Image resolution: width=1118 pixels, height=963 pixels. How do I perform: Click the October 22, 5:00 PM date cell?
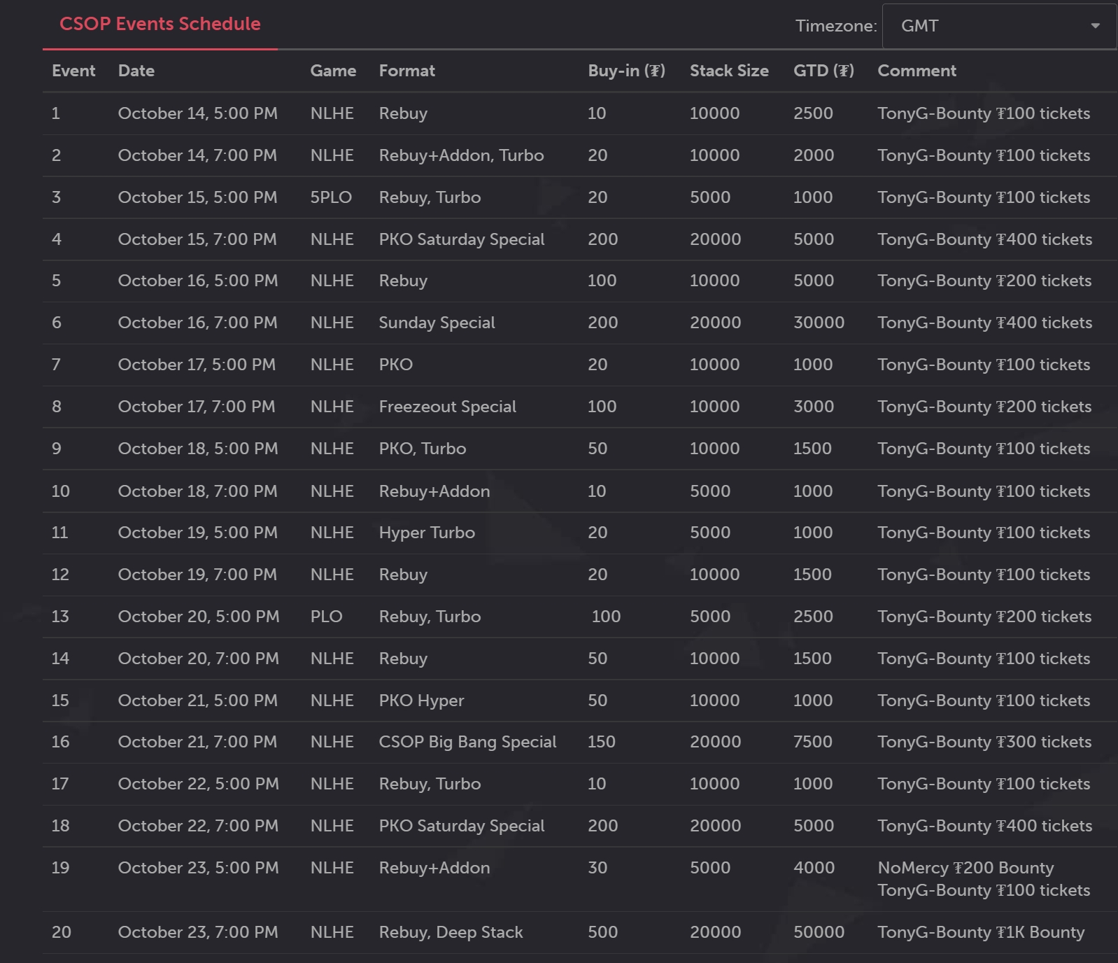click(x=198, y=784)
